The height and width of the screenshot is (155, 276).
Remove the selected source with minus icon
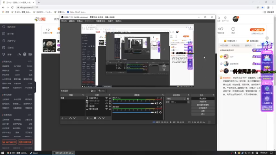91,118
